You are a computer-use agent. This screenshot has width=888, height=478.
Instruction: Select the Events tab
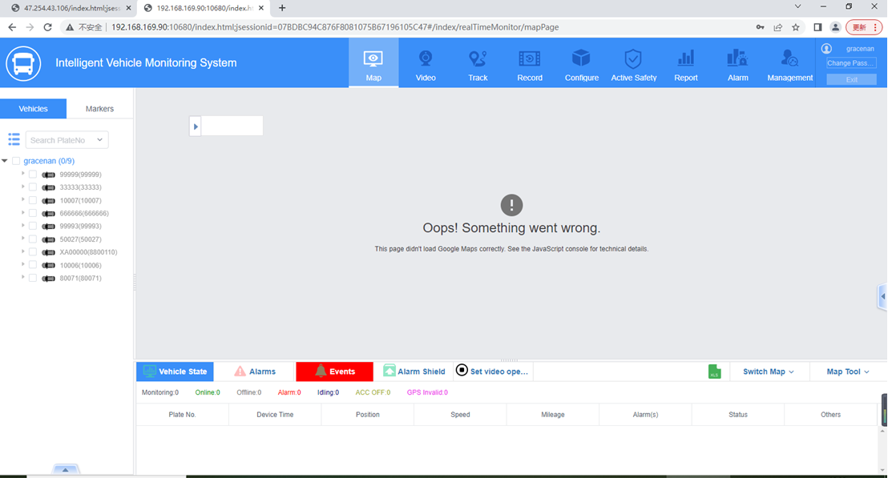pyautogui.click(x=335, y=372)
